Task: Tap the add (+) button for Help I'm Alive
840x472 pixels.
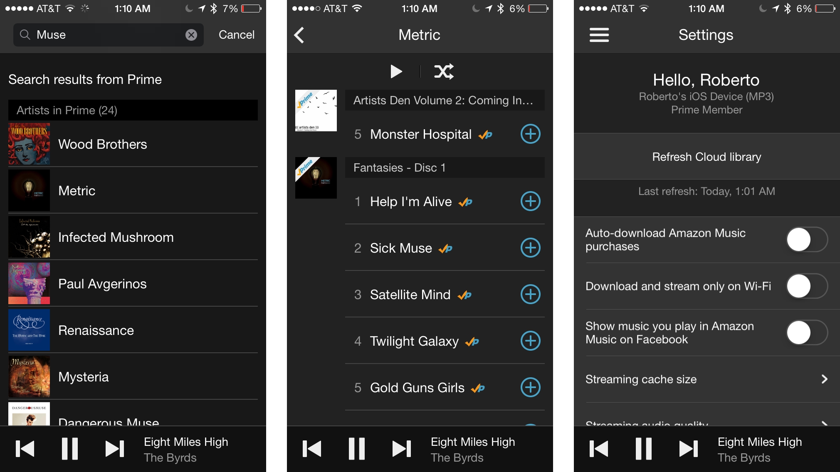Action: pyautogui.click(x=531, y=202)
